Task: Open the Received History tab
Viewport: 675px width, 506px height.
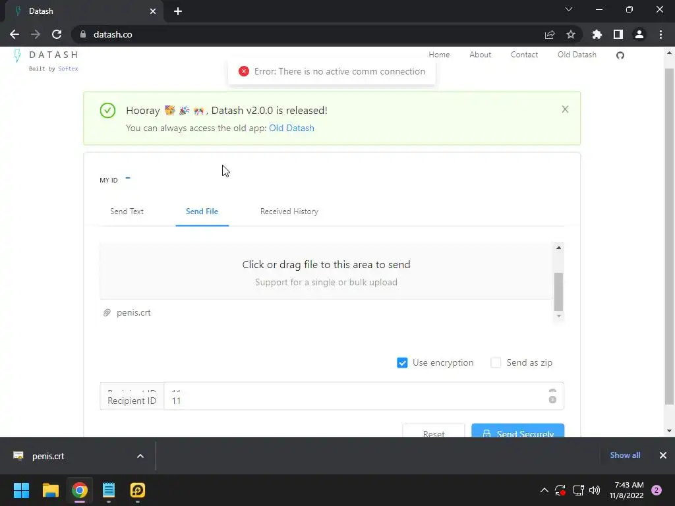Action: point(289,211)
